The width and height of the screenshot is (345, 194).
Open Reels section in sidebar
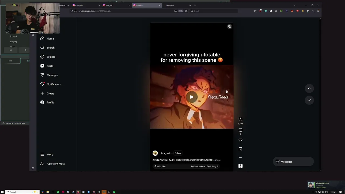pyautogui.click(x=47, y=66)
